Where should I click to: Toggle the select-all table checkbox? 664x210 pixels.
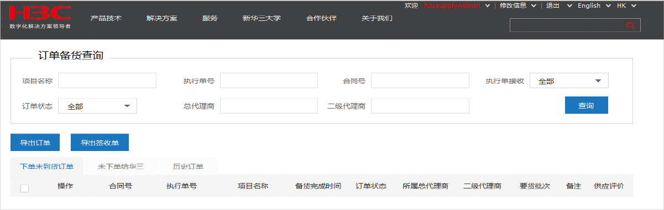(24, 188)
